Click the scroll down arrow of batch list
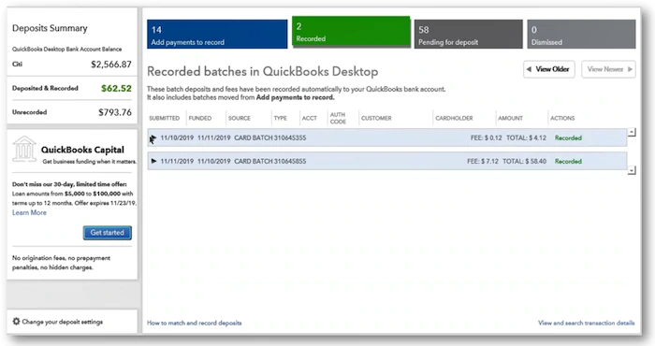655x346 pixels. (632, 170)
